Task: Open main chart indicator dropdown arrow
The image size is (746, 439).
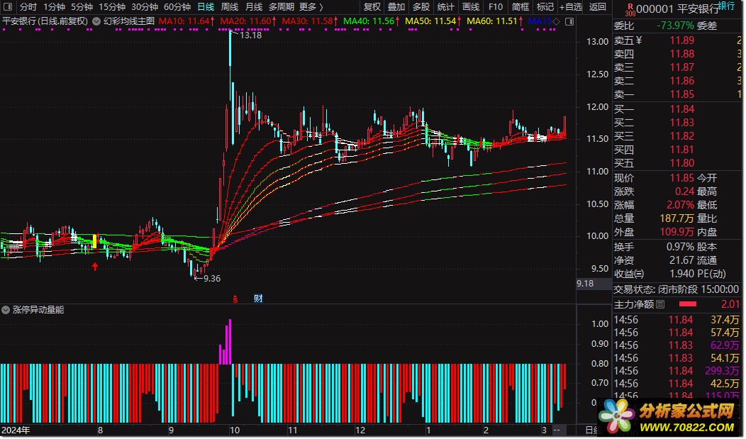Action: click(x=96, y=21)
